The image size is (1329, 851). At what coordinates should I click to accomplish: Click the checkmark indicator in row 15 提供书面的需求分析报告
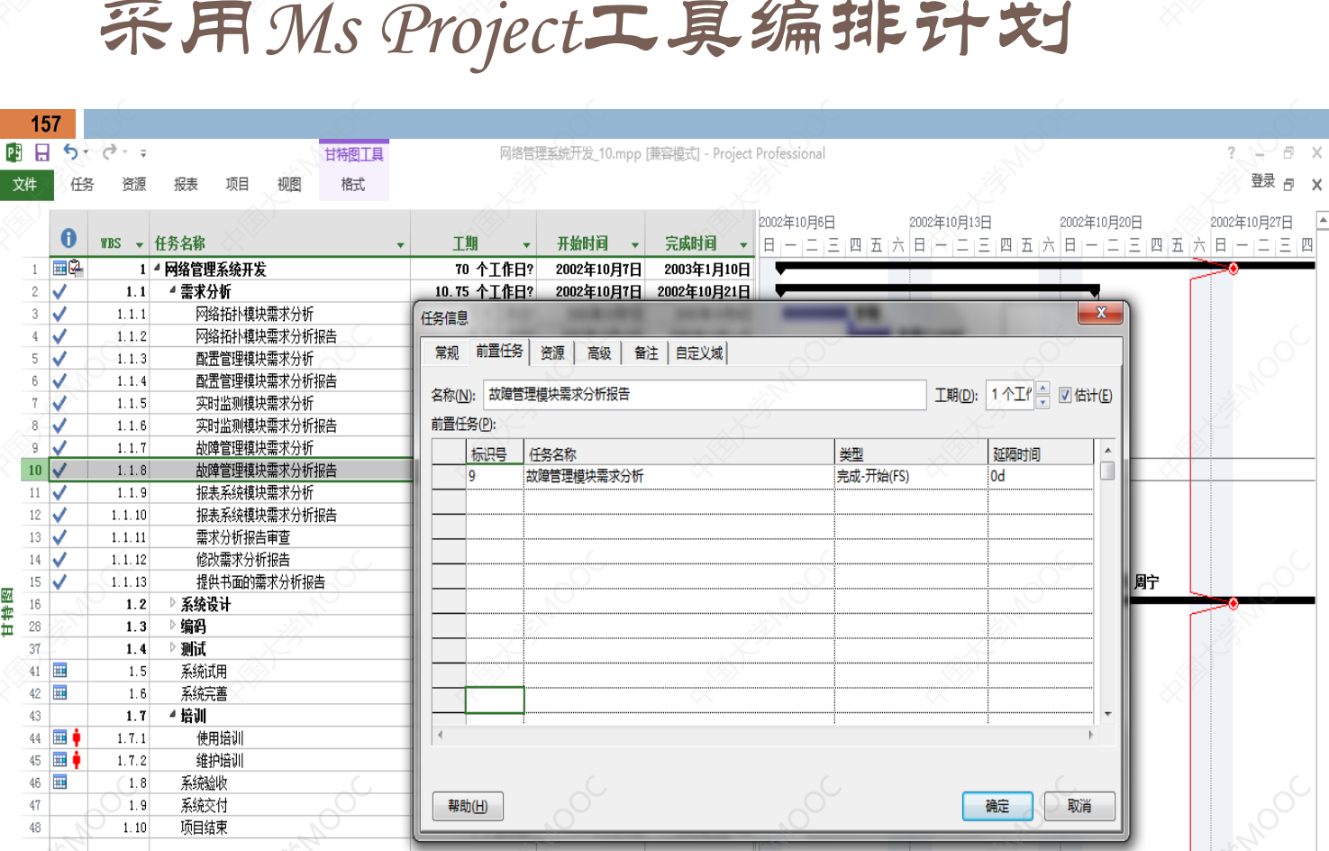click(x=59, y=581)
